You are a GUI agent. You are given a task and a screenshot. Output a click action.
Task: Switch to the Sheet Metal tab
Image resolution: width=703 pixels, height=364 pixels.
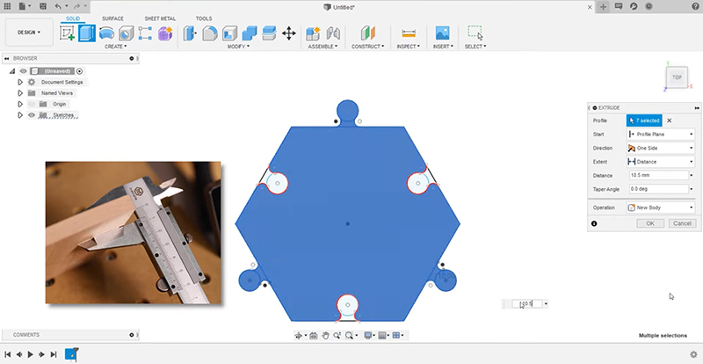pyautogui.click(x=158, y=18)
